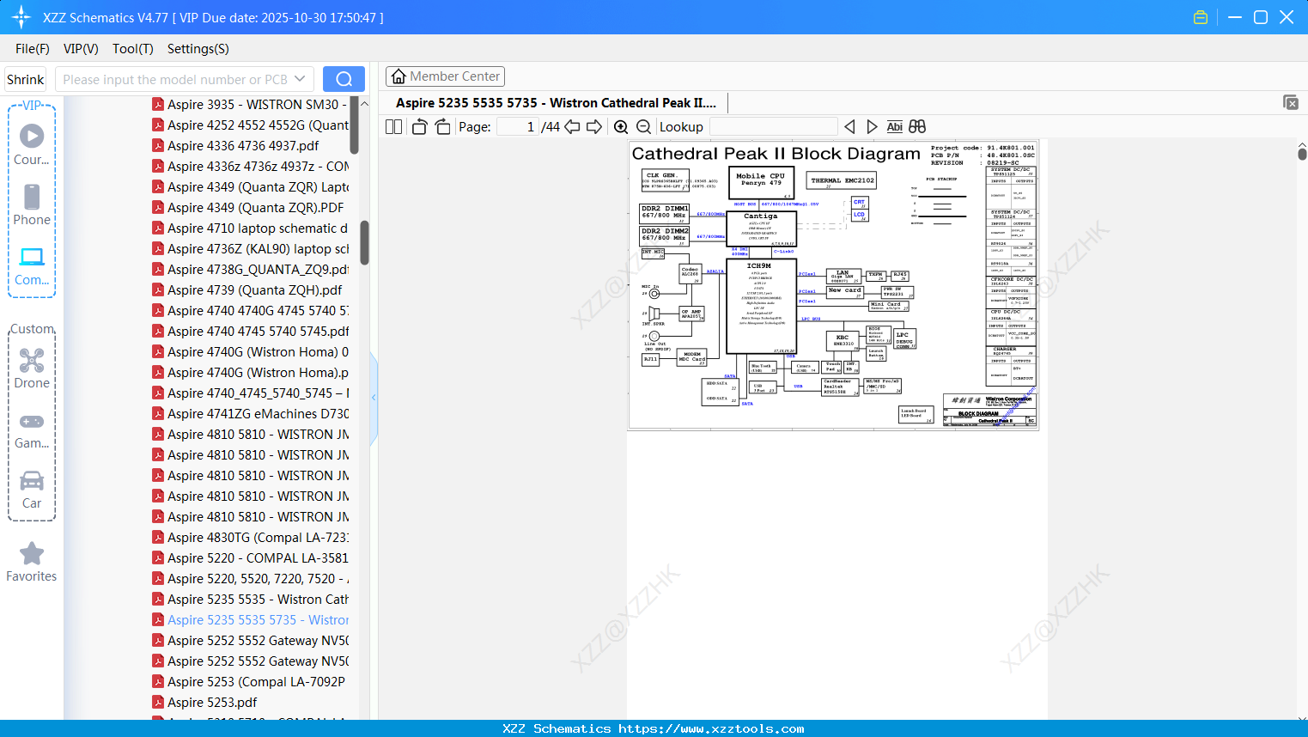Zoom out of the schematic

coord(643,127)
